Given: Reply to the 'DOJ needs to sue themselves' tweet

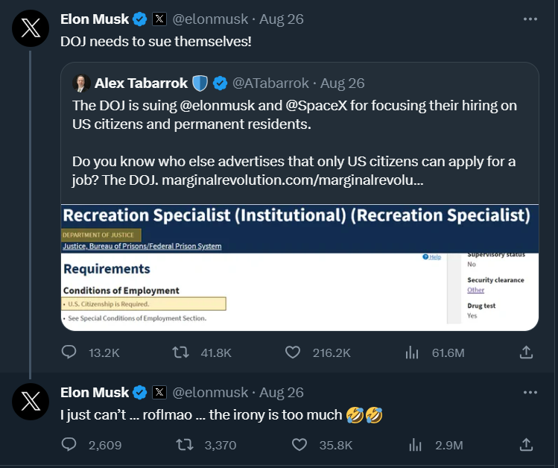Looking at the screenshot, I should point(69,352).
